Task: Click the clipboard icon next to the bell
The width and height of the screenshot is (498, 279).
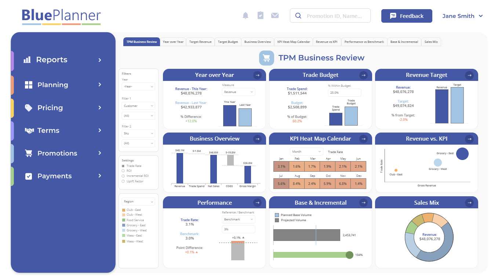Action: pos(260,15)
